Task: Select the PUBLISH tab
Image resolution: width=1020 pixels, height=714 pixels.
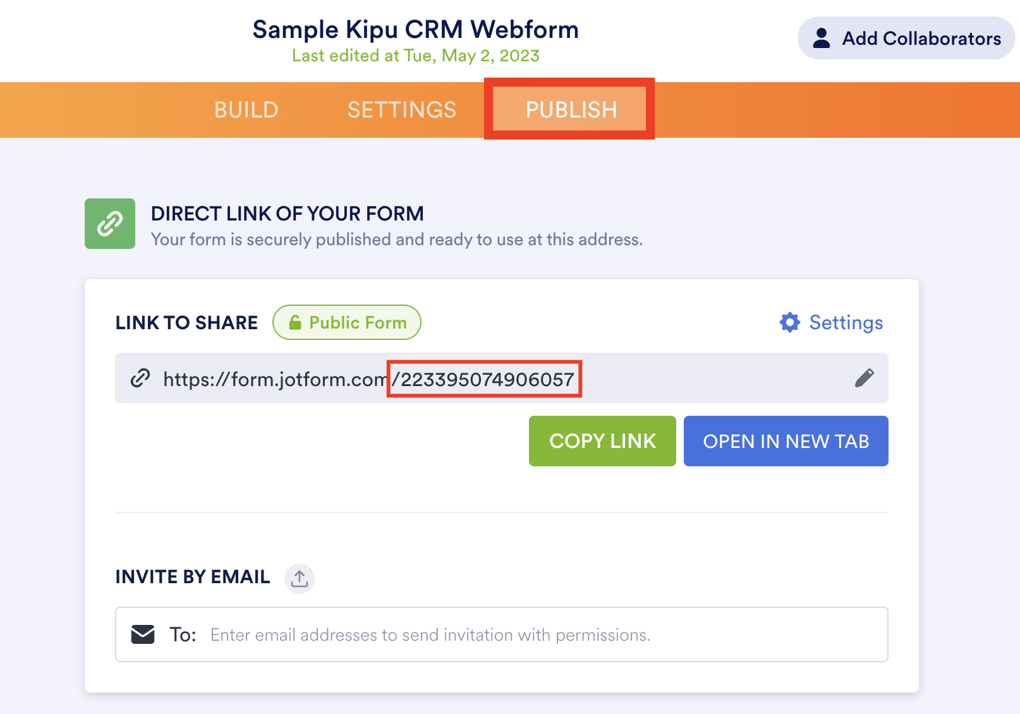Action: tap(571, 110)
